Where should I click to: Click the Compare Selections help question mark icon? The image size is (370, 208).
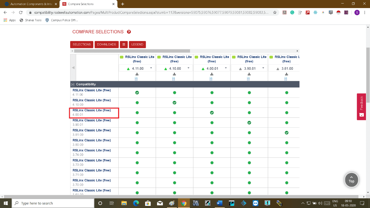coord(129,32)
